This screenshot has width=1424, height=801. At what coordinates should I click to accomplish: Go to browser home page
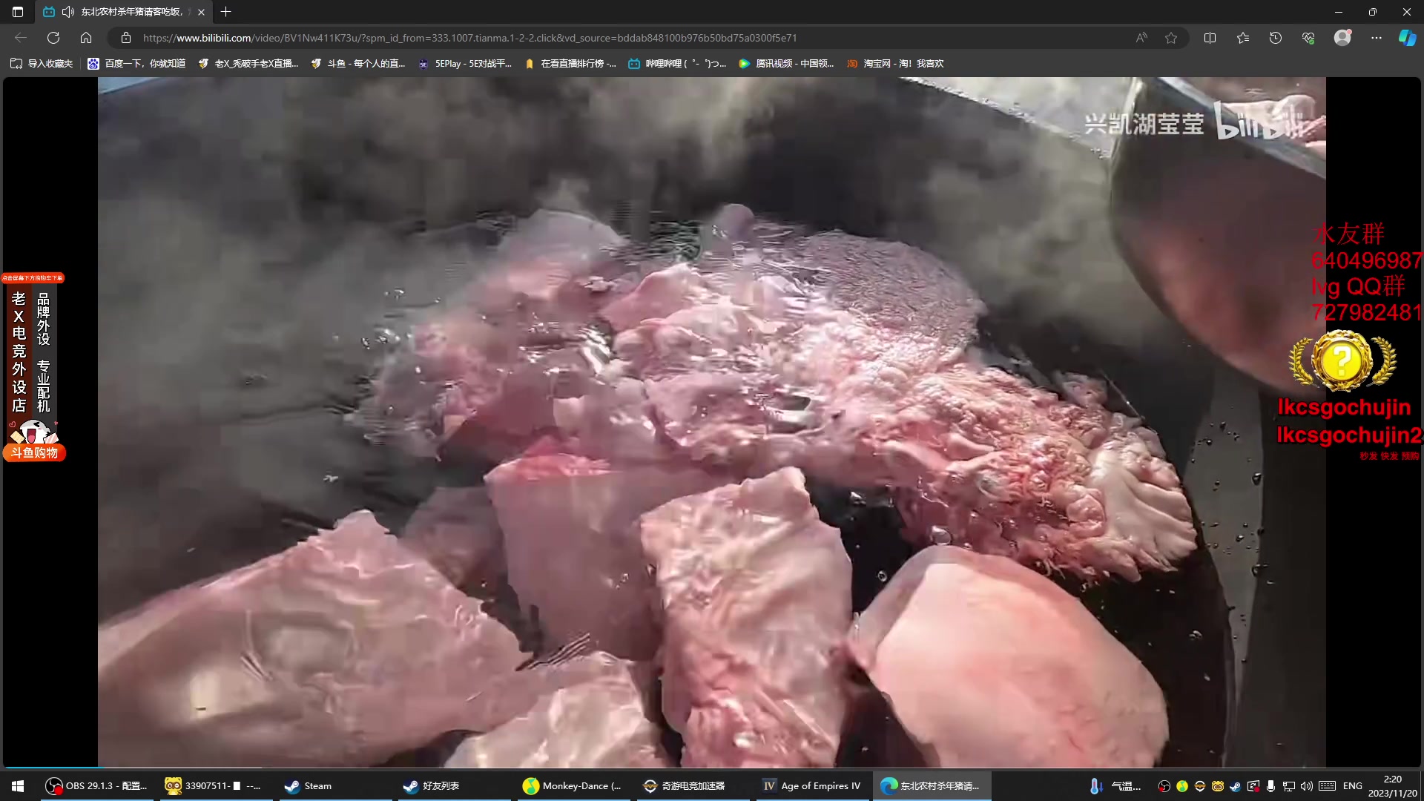(86, 38)
